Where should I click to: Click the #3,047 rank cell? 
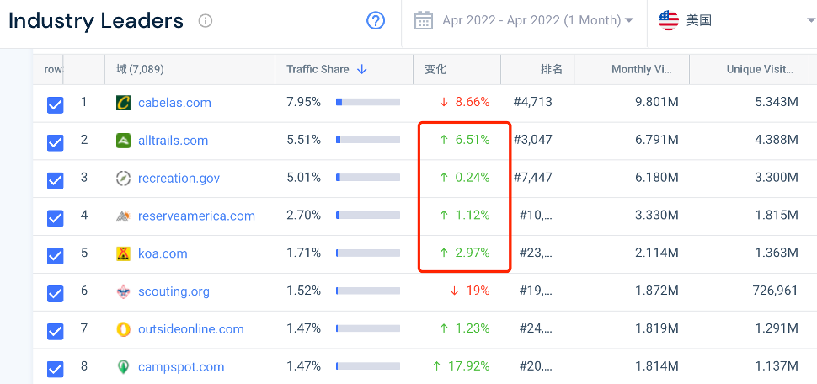532,140
